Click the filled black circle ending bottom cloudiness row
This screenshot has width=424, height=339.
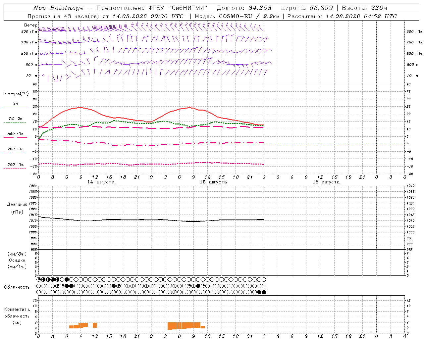tap(264, 292)
